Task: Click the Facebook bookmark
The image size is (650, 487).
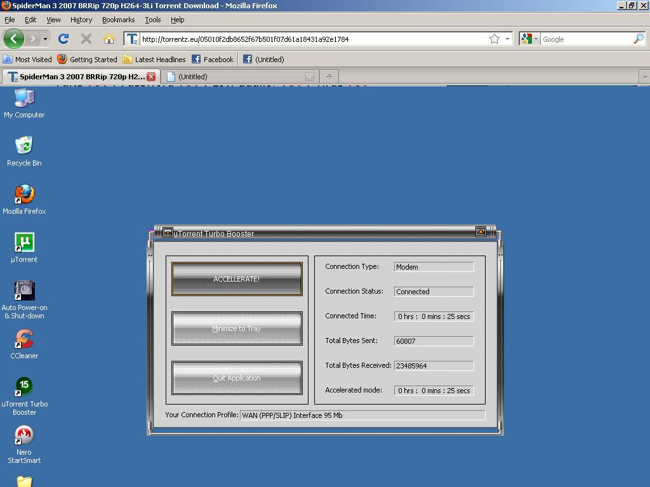Action: 213,59
